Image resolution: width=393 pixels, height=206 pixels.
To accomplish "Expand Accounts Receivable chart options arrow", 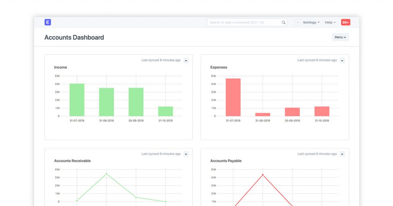I will [186, 154].
